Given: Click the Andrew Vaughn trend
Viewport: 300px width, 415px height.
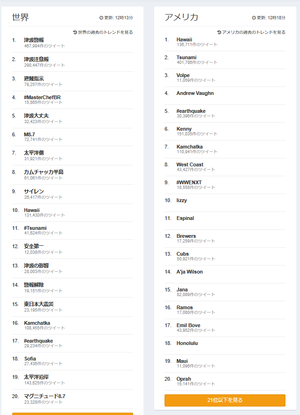Looking at the screenshot, I should (195, 93).
